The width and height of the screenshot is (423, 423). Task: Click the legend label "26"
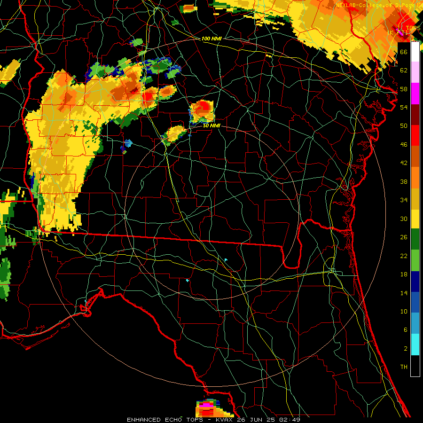[404, 237]
